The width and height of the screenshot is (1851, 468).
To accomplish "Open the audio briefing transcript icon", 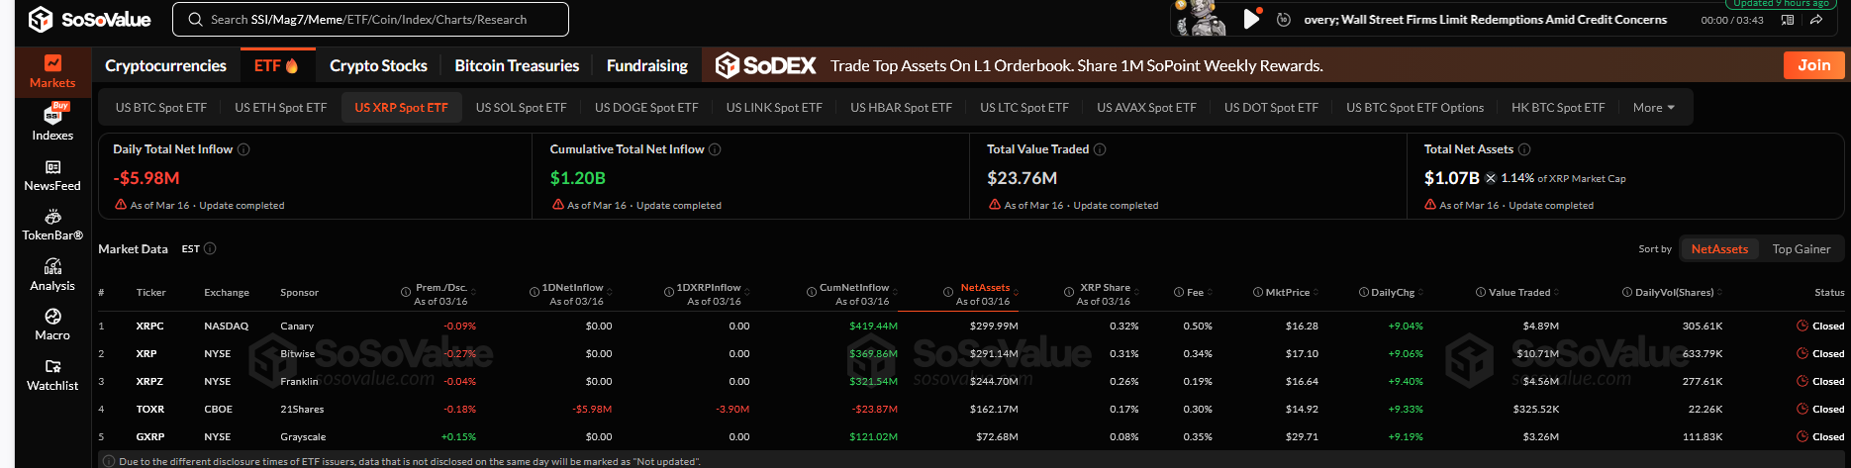I will [1788, 20].
